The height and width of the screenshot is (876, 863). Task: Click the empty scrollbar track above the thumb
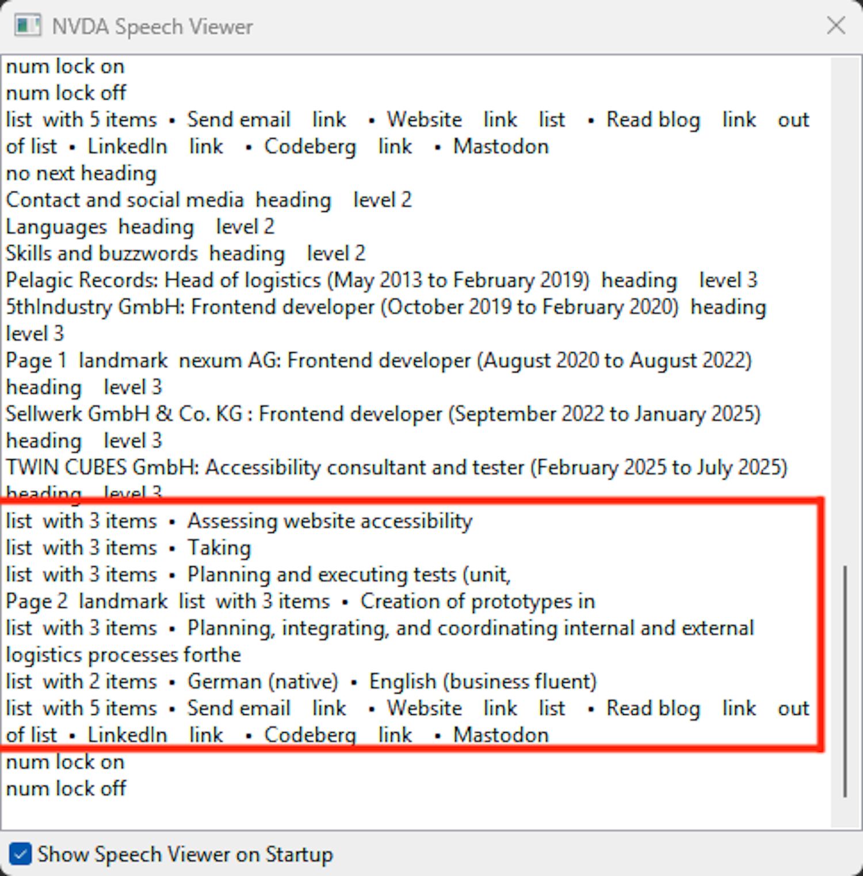845,311
